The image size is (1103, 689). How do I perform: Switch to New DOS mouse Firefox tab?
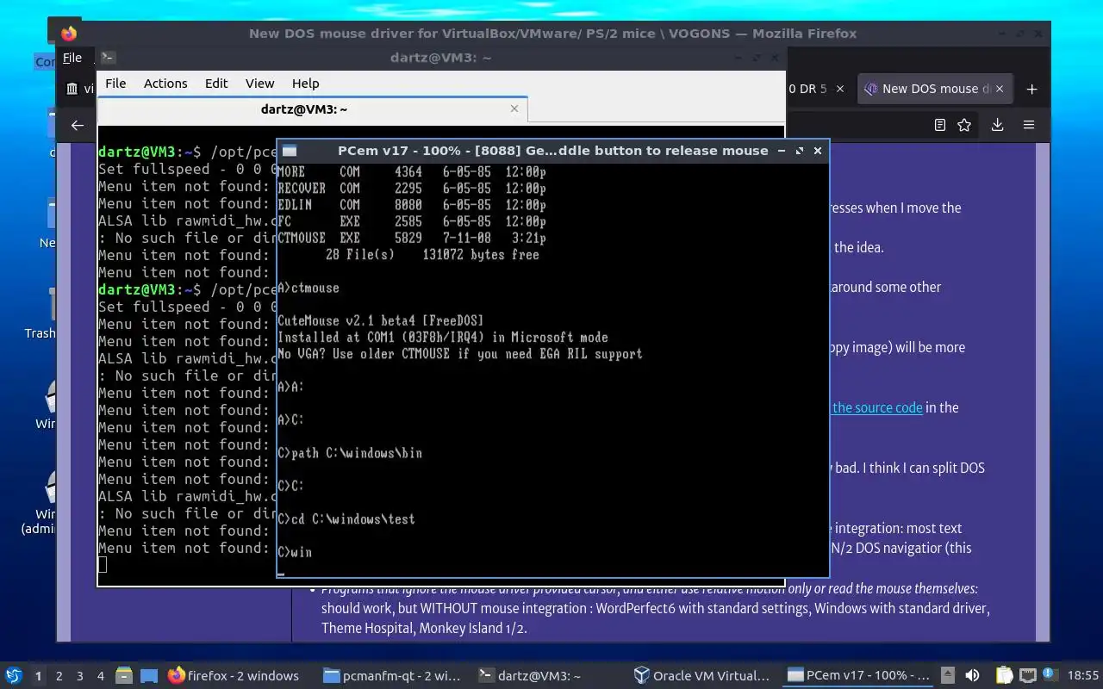tap(937, 89)
